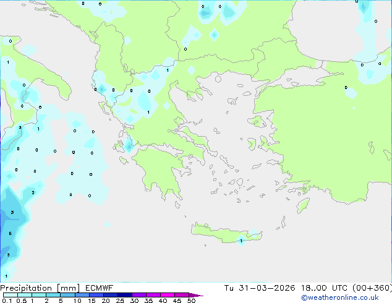Click the legend swatch between 25 and 30
Image resolution: width=392 pixels, height=303 pixels.
pyautogui.click(x=125, y=295)
